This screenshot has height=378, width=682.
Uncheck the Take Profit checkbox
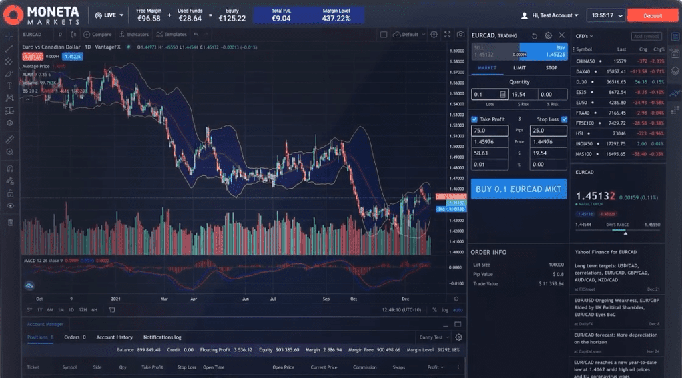coord(474,119)
